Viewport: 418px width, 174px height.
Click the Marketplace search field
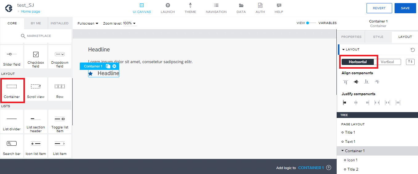pos(36,36)
